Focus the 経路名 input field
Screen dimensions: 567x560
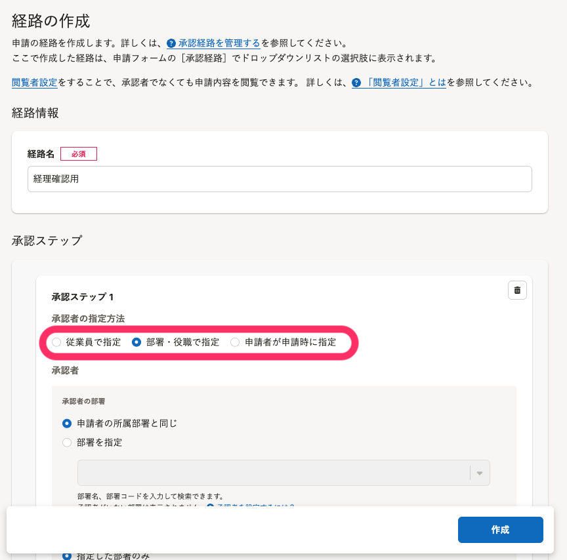280,179
